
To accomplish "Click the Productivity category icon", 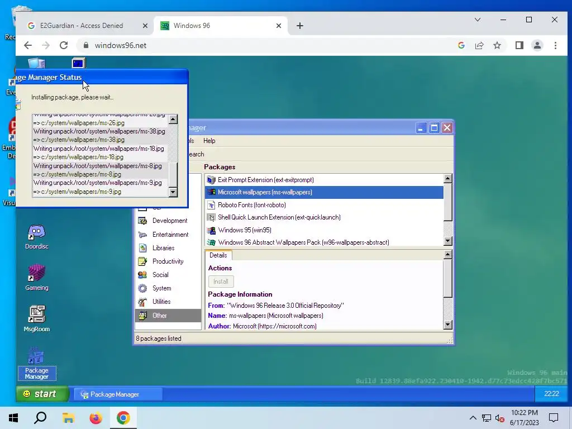I will (x=142, y=261).
